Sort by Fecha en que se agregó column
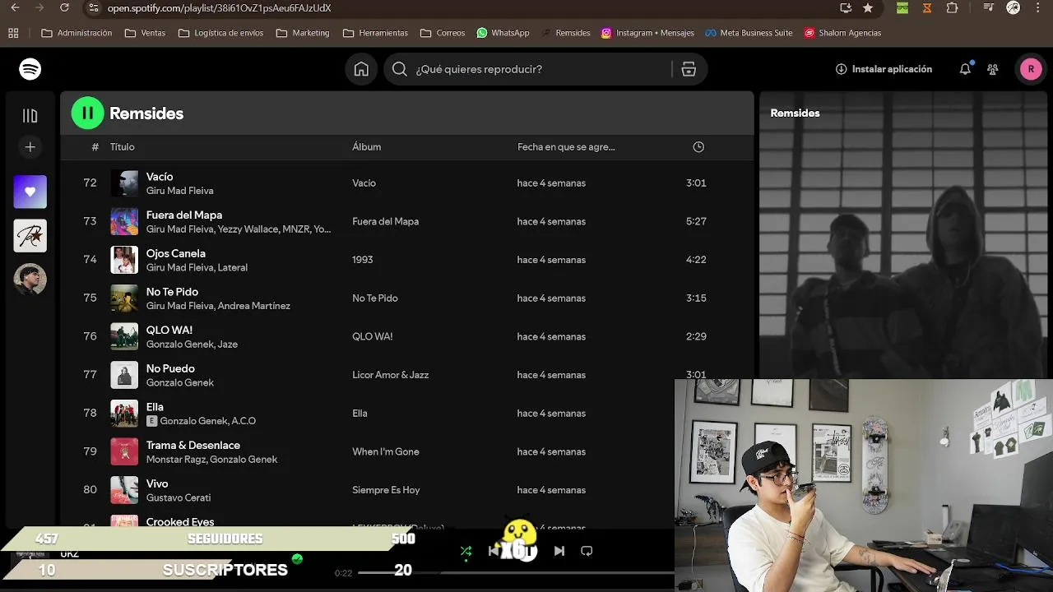The height and width of the screenshot is (592, 1053). [566, 147]
